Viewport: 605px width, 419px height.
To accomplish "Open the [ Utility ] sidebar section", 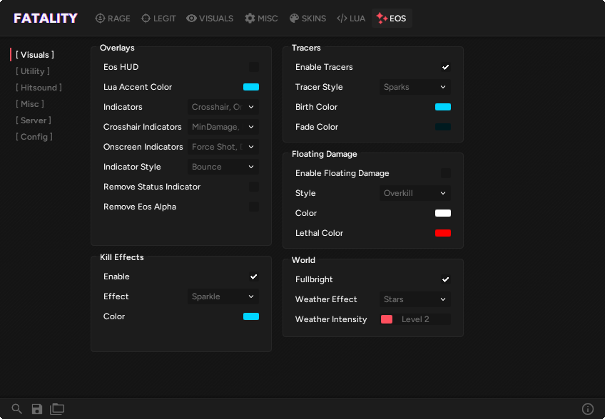I will pyautogui.click(x=33, y=71).
